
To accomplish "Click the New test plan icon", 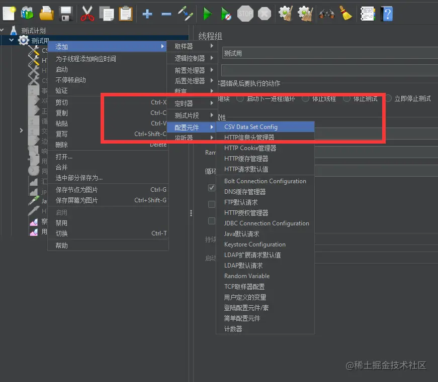I will 9,14.
